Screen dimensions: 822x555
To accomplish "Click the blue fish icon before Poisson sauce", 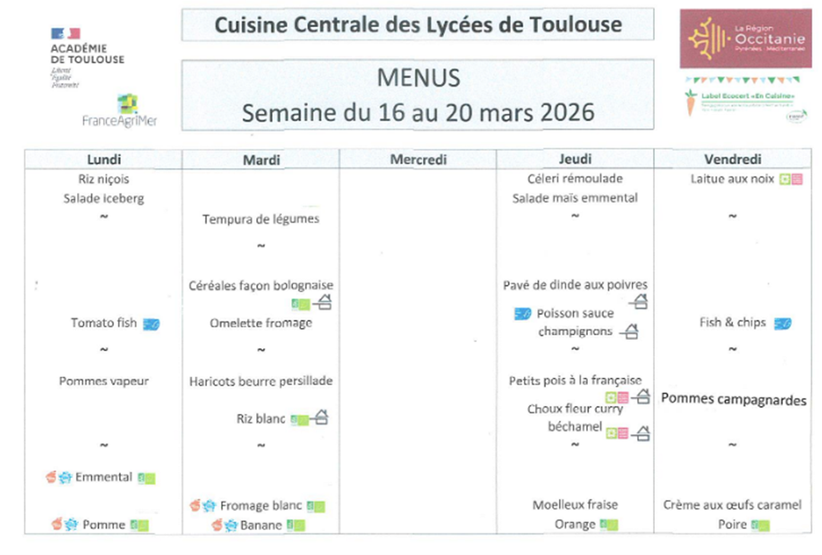I will coord(522,314).
